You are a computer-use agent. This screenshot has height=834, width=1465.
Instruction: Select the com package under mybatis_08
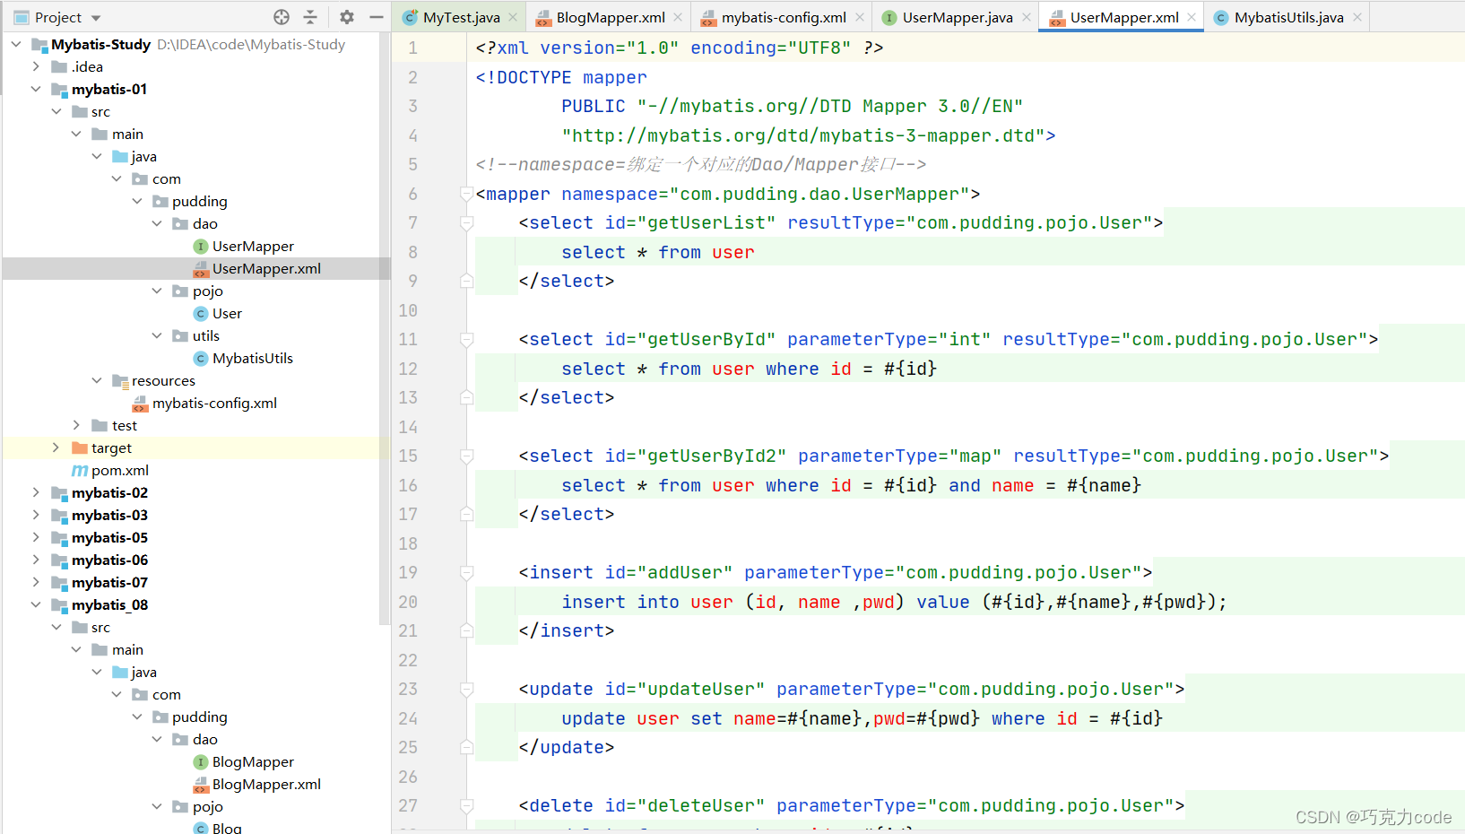166,694
